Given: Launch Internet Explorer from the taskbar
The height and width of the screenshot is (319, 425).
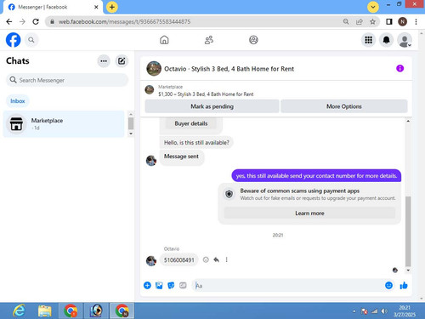Looking at the screenshot, I should (20, 310).
